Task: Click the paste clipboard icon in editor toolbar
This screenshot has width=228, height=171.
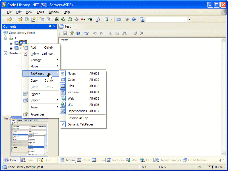Action: tap(124, 33)
